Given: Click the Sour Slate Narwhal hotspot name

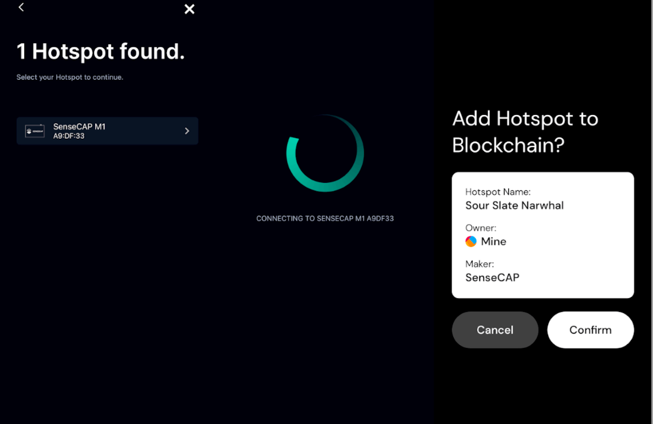Looking at the screenshot, I should 514,206.
